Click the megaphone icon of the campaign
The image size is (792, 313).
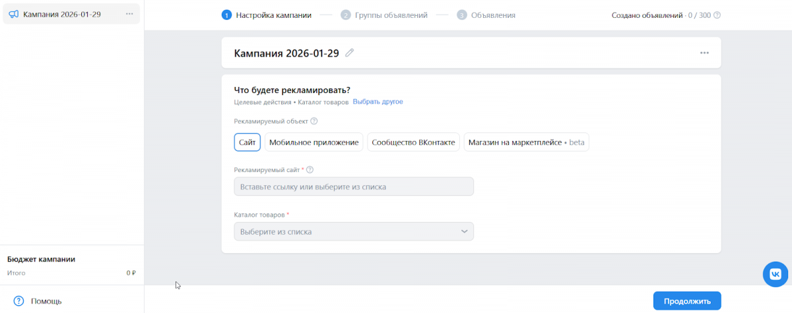click(x=13, y=14)
